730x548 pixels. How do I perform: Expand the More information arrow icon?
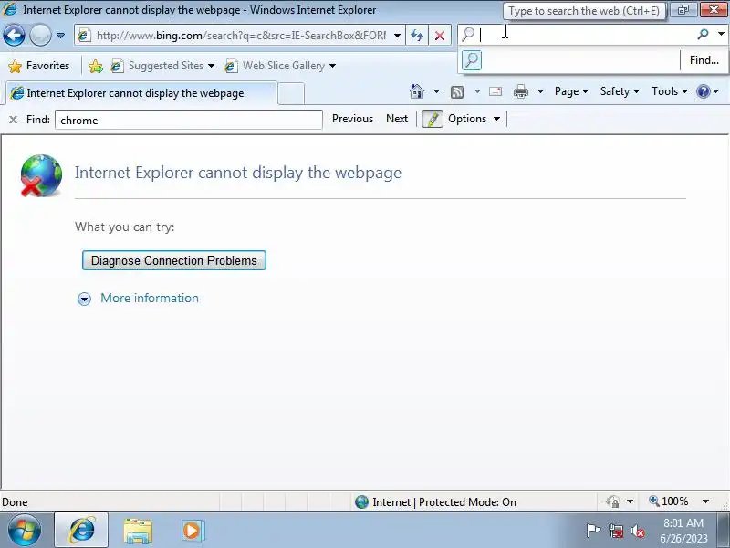[84, 299]
